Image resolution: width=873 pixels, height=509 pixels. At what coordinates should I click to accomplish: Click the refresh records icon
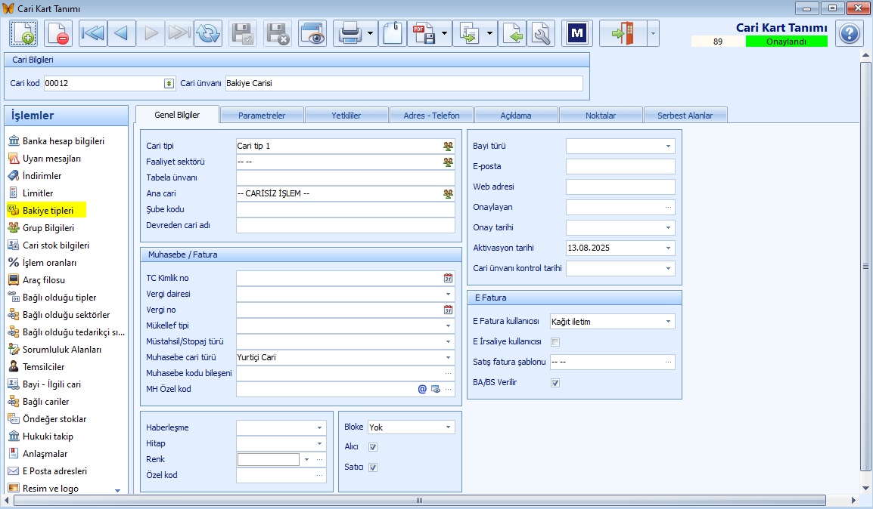[x=207, y=33]
